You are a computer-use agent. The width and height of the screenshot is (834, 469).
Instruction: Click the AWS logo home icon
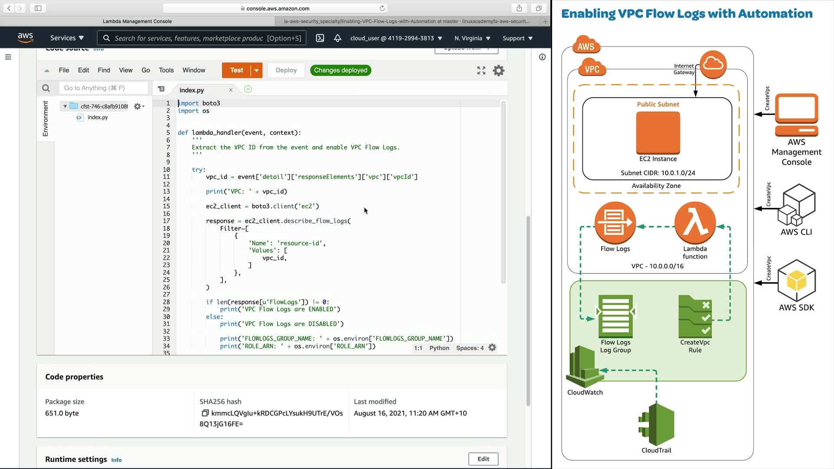click(x=26, y=38)
